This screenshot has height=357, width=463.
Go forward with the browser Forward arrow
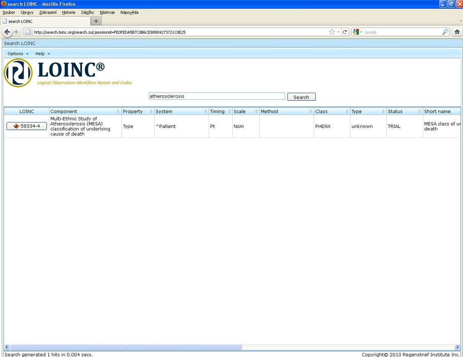pos(17,32)
